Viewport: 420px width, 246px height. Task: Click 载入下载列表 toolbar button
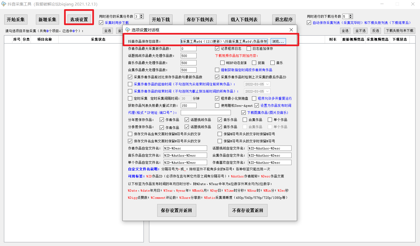244,20
